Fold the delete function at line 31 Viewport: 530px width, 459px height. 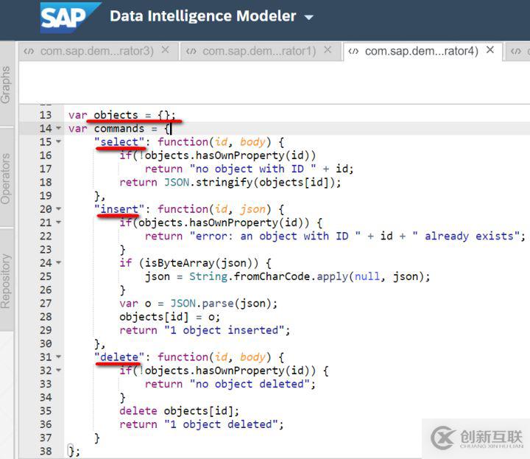[59, 357]
